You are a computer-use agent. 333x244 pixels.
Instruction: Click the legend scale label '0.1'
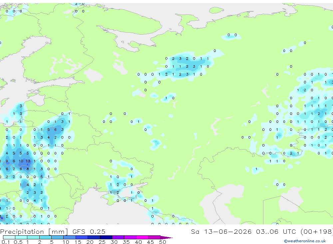pyautogui.click(x=6, y=242)
